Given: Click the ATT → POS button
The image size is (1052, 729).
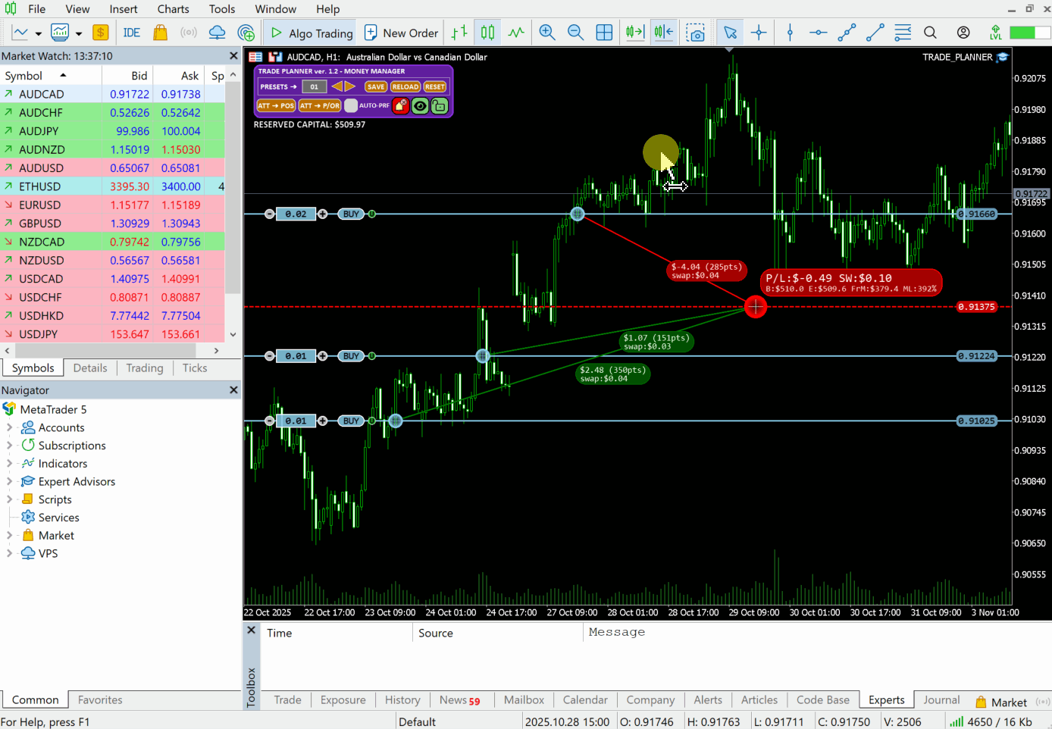Looking at the screenshot, I should pyautogui.click(x=276, y=105).
